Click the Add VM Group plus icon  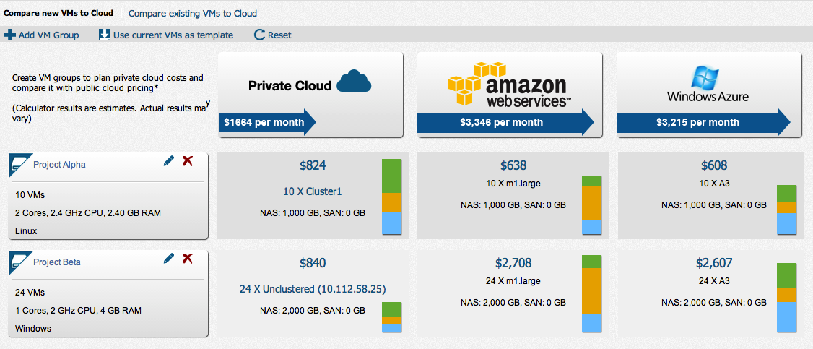(x=10, y=35)
